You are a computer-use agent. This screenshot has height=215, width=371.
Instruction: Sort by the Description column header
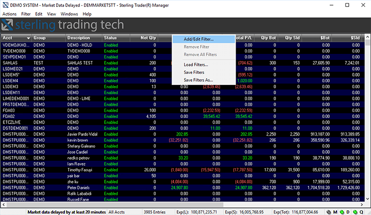(x=84, y=38)
